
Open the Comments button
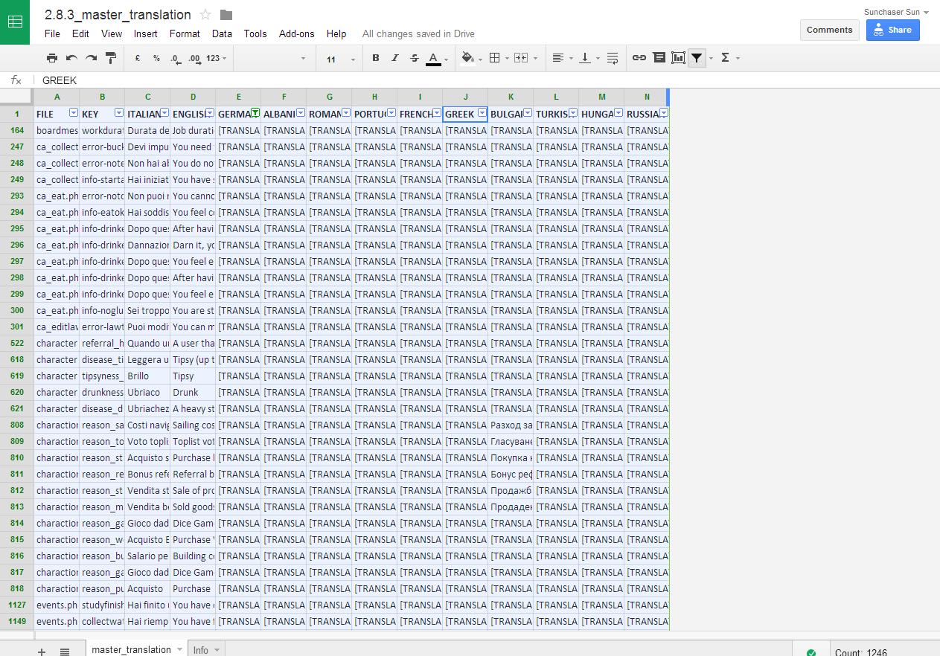point(829,30)
